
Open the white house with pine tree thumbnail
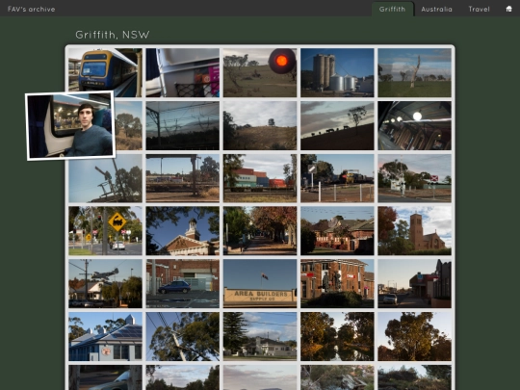[260, 336]
